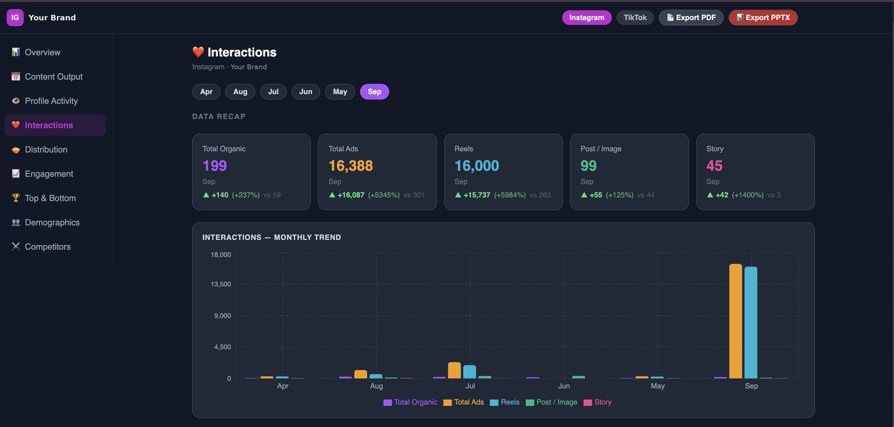Click the Profile Activity eye icon
Screen dimensions: 894x427
coord(16,100)
